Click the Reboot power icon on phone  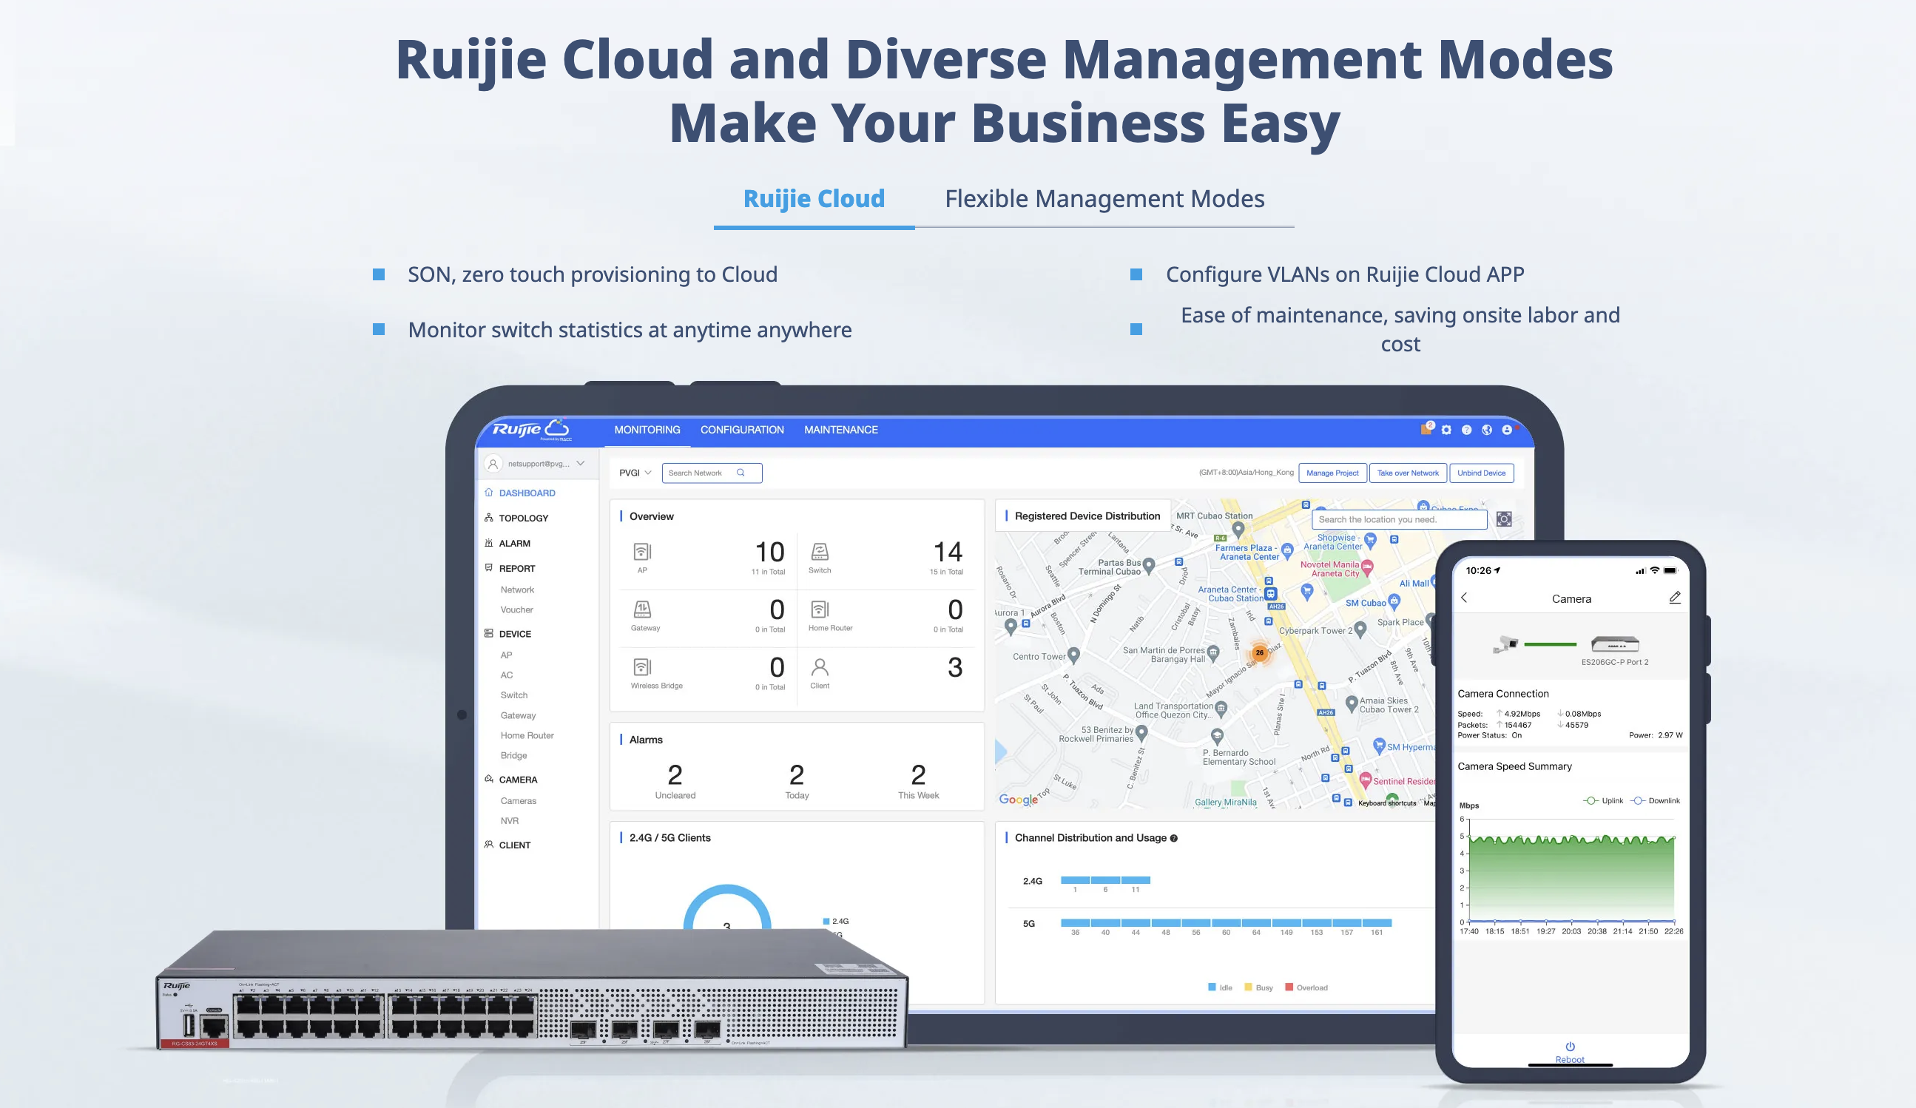[x=1570, y=1047]
